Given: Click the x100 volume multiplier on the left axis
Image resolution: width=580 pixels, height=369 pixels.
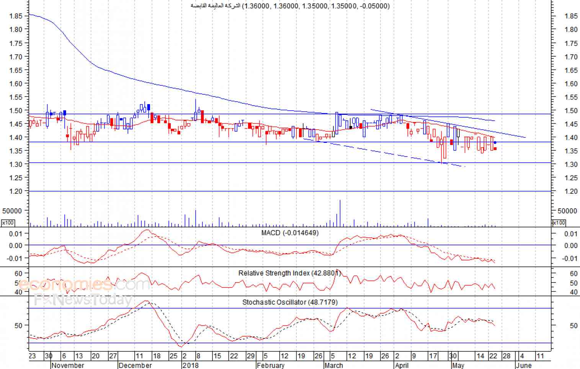Looking at the screenshot, I should 8,223.
